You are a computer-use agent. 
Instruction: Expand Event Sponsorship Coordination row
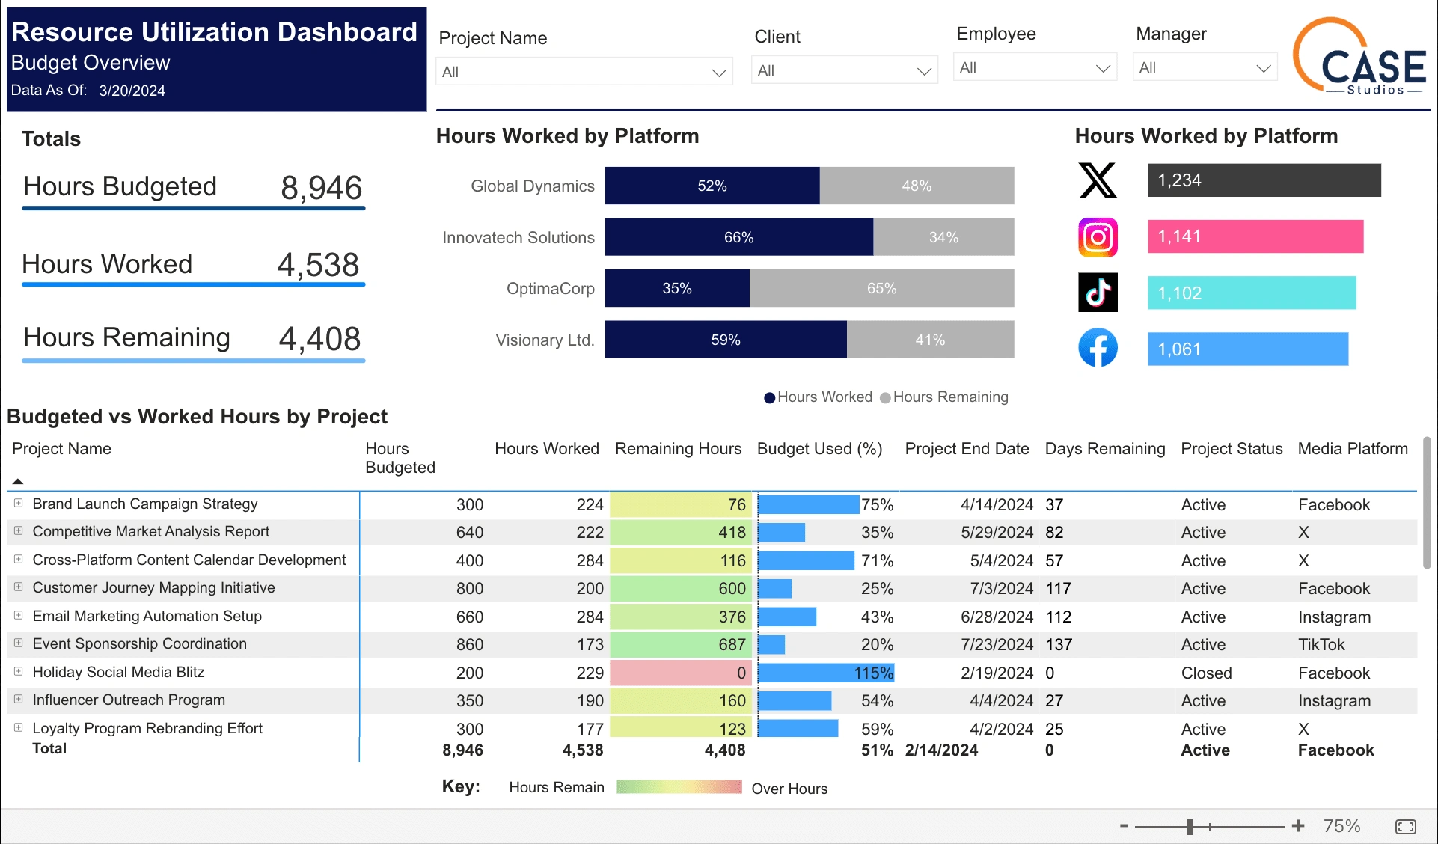(18, 643)
